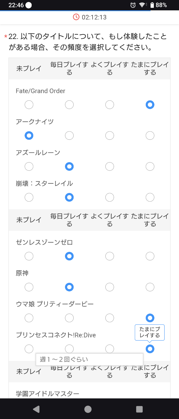Tap the blue survey progress bar
Screen dimensions: 179x419
point(75,11)
